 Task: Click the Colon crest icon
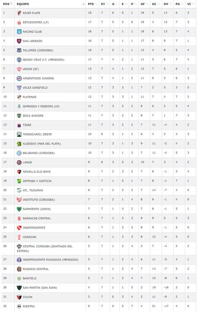19,297
